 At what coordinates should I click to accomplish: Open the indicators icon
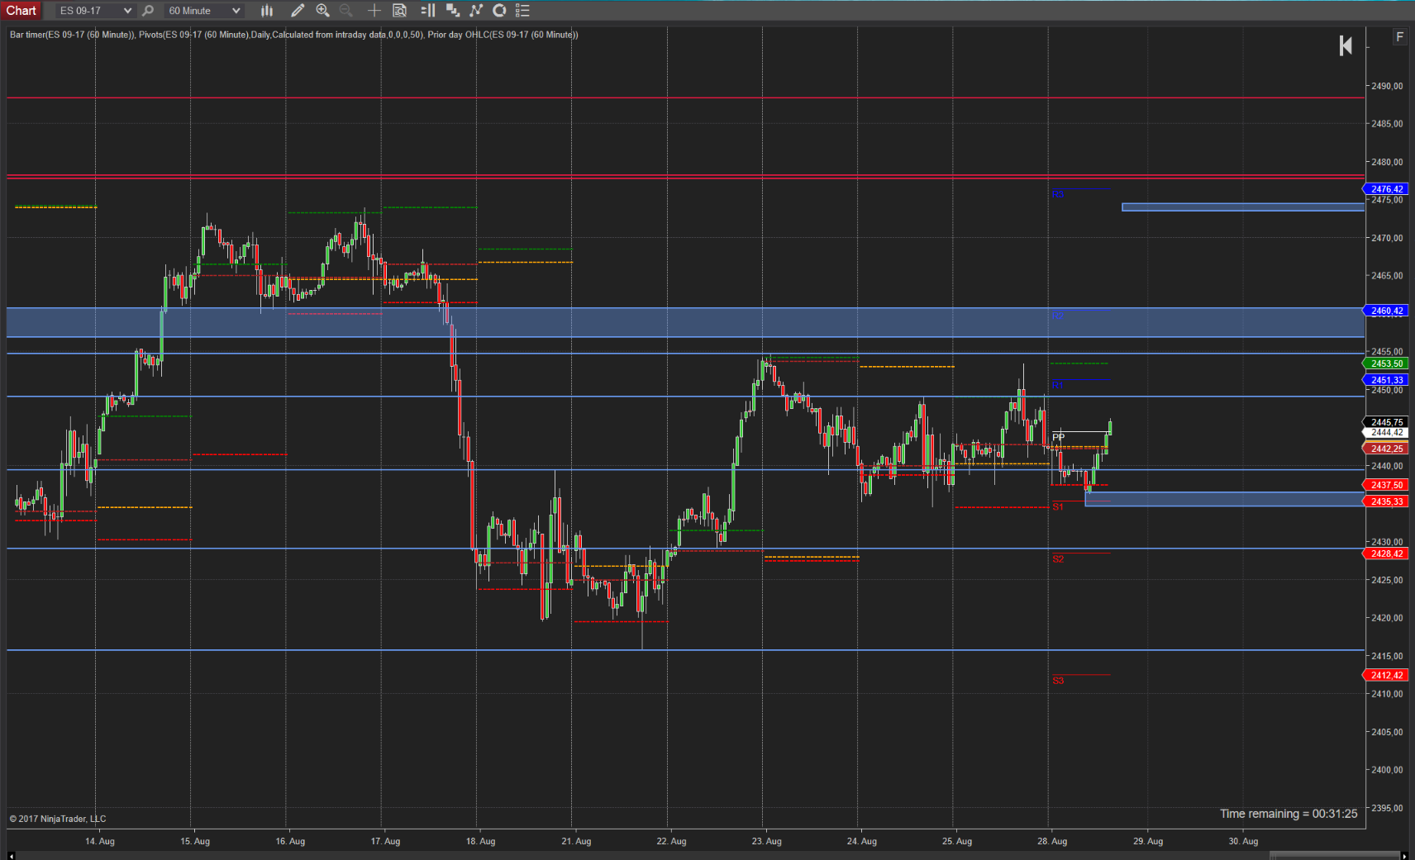(x=476, y=11)
